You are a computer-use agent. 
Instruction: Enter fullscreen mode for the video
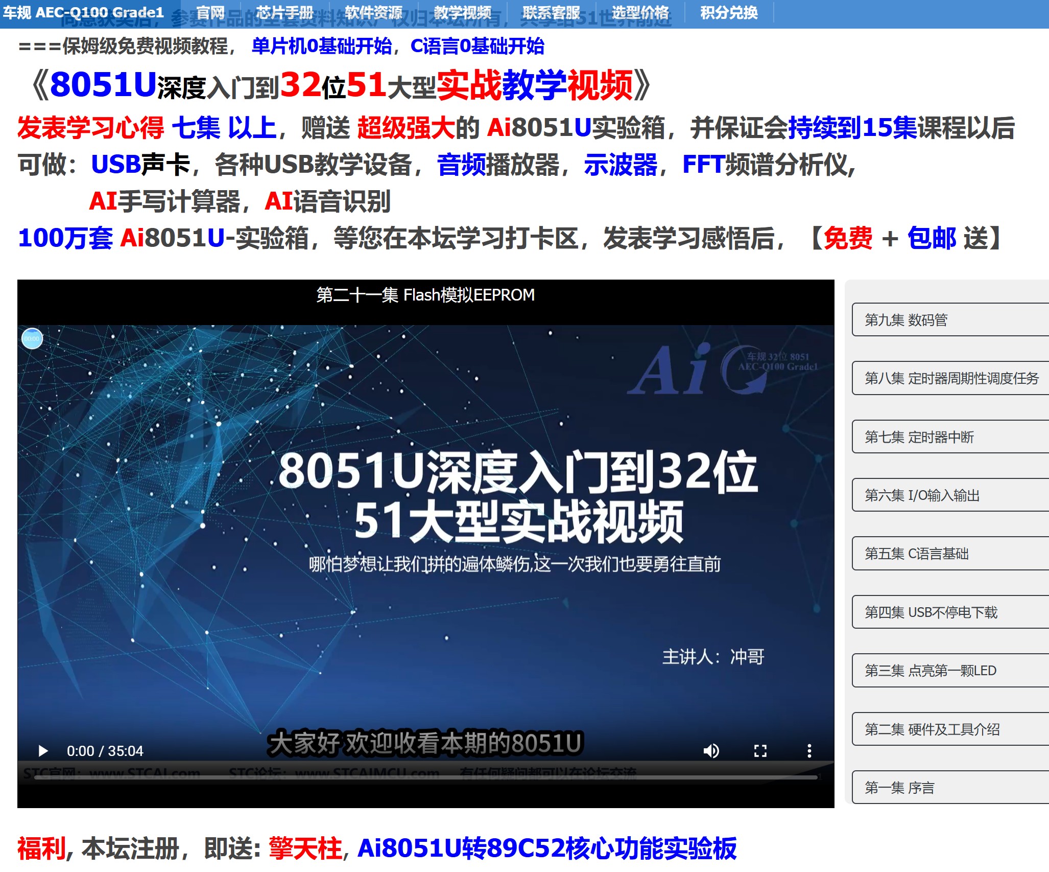760,751
